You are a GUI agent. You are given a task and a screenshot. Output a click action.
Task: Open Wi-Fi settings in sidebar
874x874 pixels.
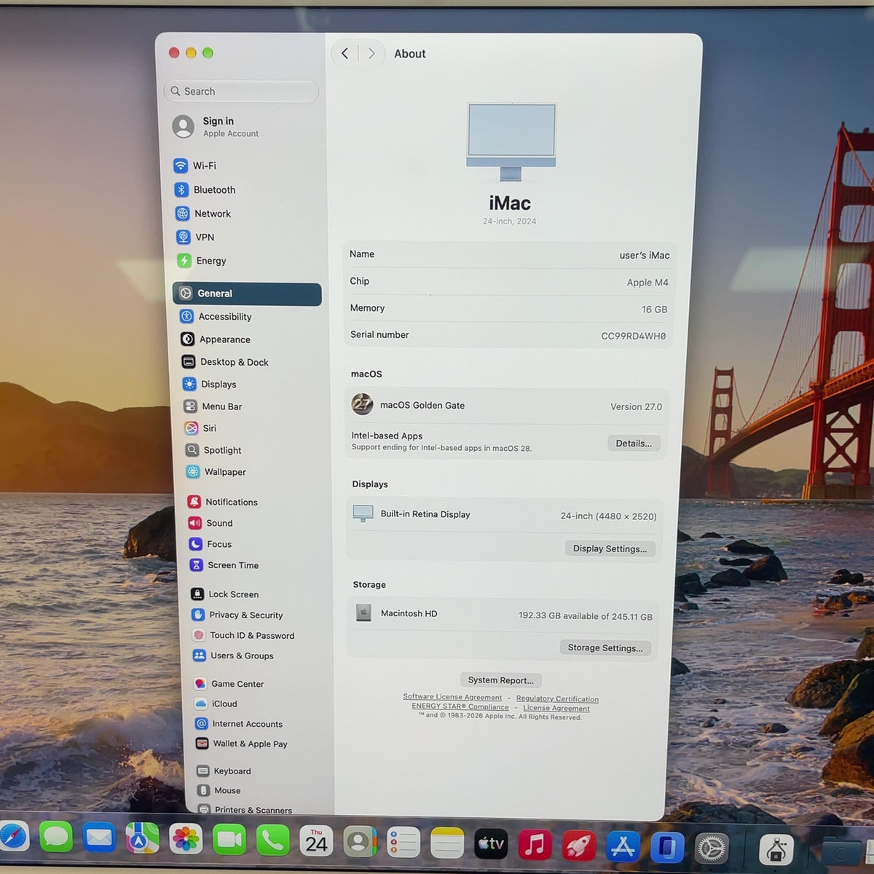195,166
